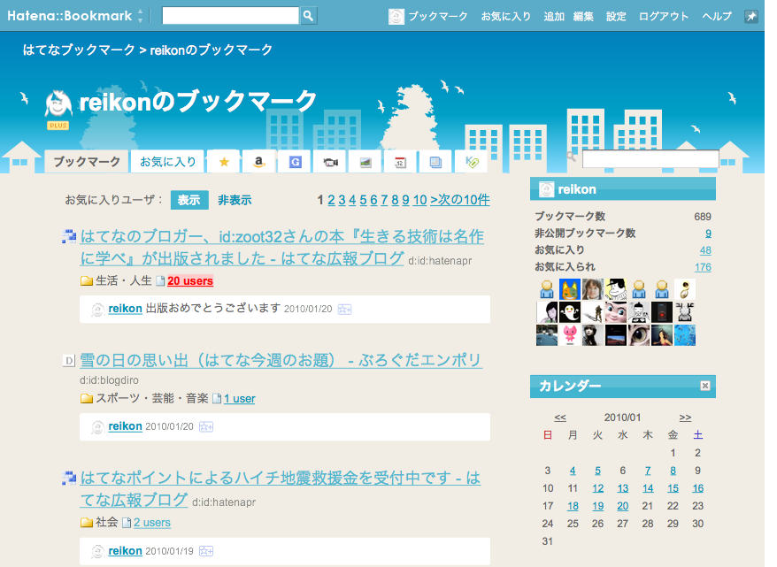Click the Hatena::Bookmark logo

tap(70, 16)
